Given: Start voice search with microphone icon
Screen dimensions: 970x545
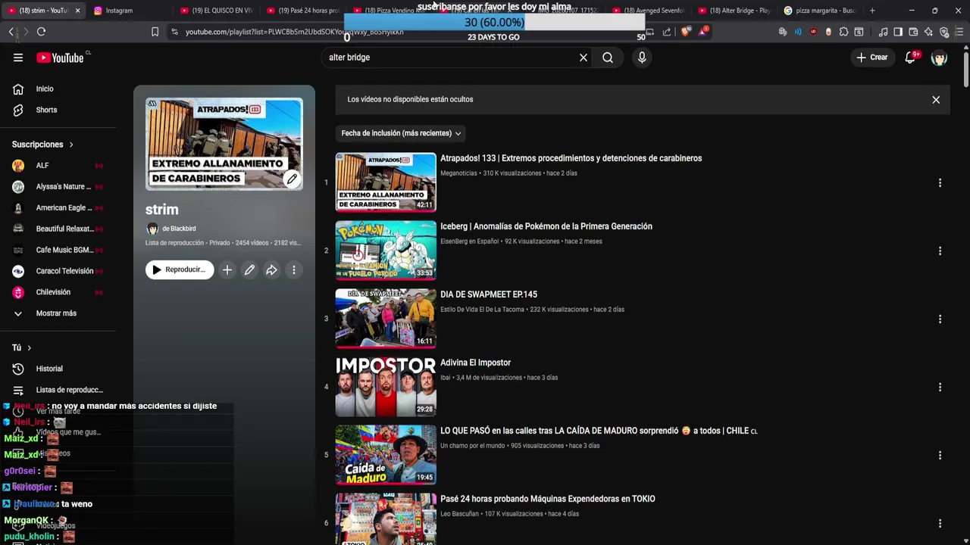Looking at the screenshot, I should [642, 58].
